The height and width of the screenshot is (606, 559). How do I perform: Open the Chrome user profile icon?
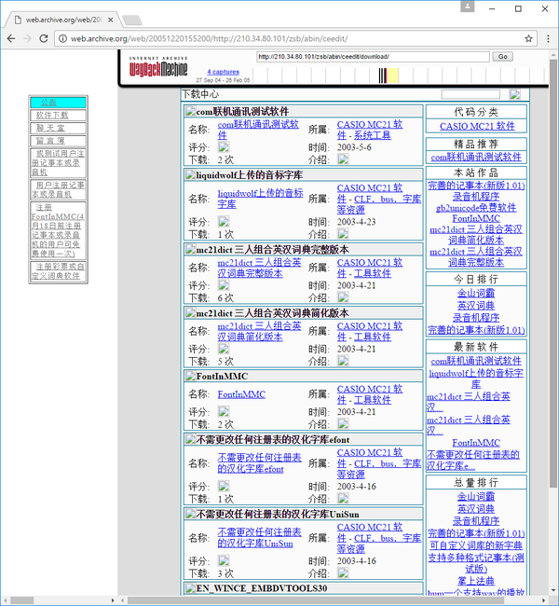467,7
